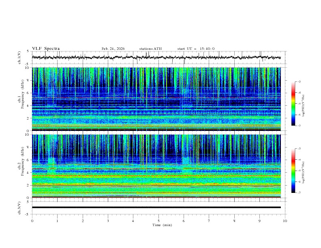Click the "8" kHz tick on ch.2 frequency axis

(x=28, y=148)
